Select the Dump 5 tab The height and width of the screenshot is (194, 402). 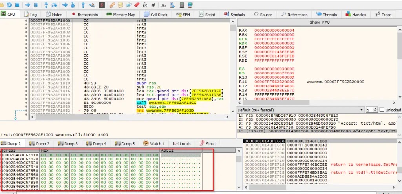(124, 143)
